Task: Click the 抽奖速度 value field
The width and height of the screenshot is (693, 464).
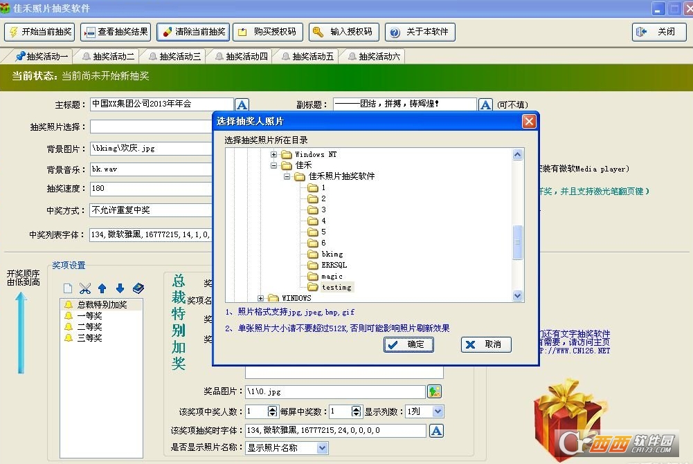Action: [x=151, y=189]
